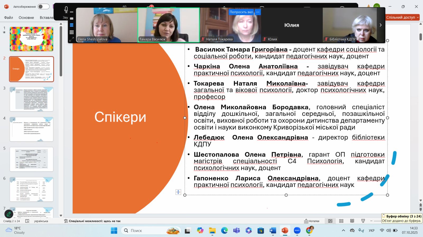The image size is (423, 237).
Task: Click the Zoom microphone icon
Action: point(66,10)
